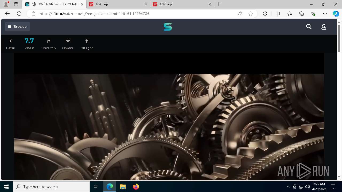This screenshot has width=342, height=192.
Task: Go back to the previous page
Action: 7,14
